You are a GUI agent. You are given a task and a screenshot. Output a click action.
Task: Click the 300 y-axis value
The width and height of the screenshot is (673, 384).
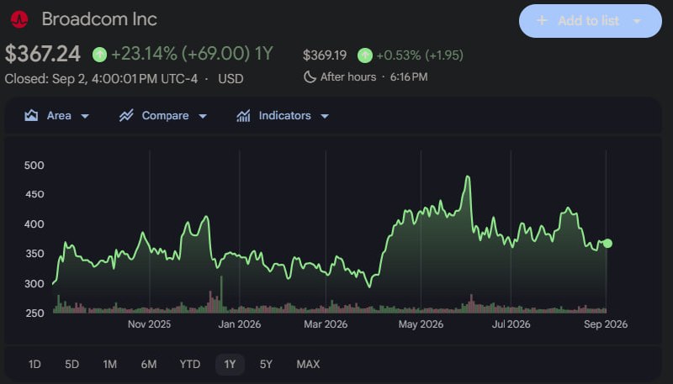pyautogui.click(x=34, y=284)
